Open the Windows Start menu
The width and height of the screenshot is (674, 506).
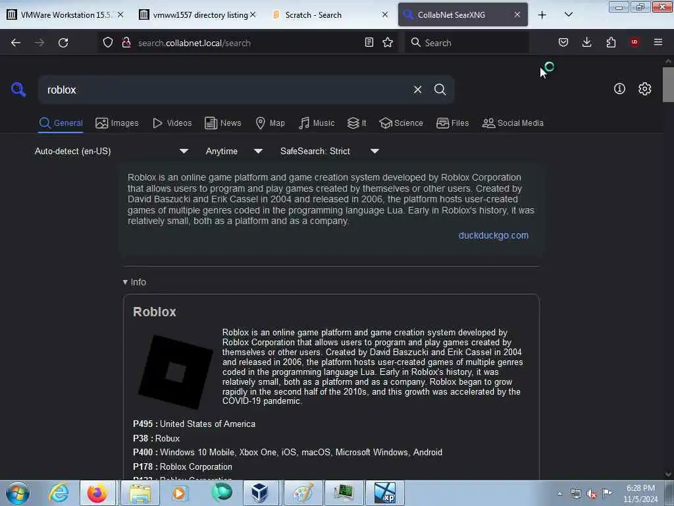point(18,493)
